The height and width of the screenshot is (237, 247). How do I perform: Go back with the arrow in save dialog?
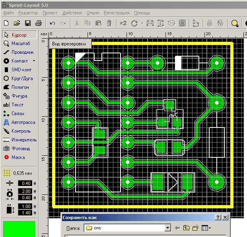coord(177,228)
